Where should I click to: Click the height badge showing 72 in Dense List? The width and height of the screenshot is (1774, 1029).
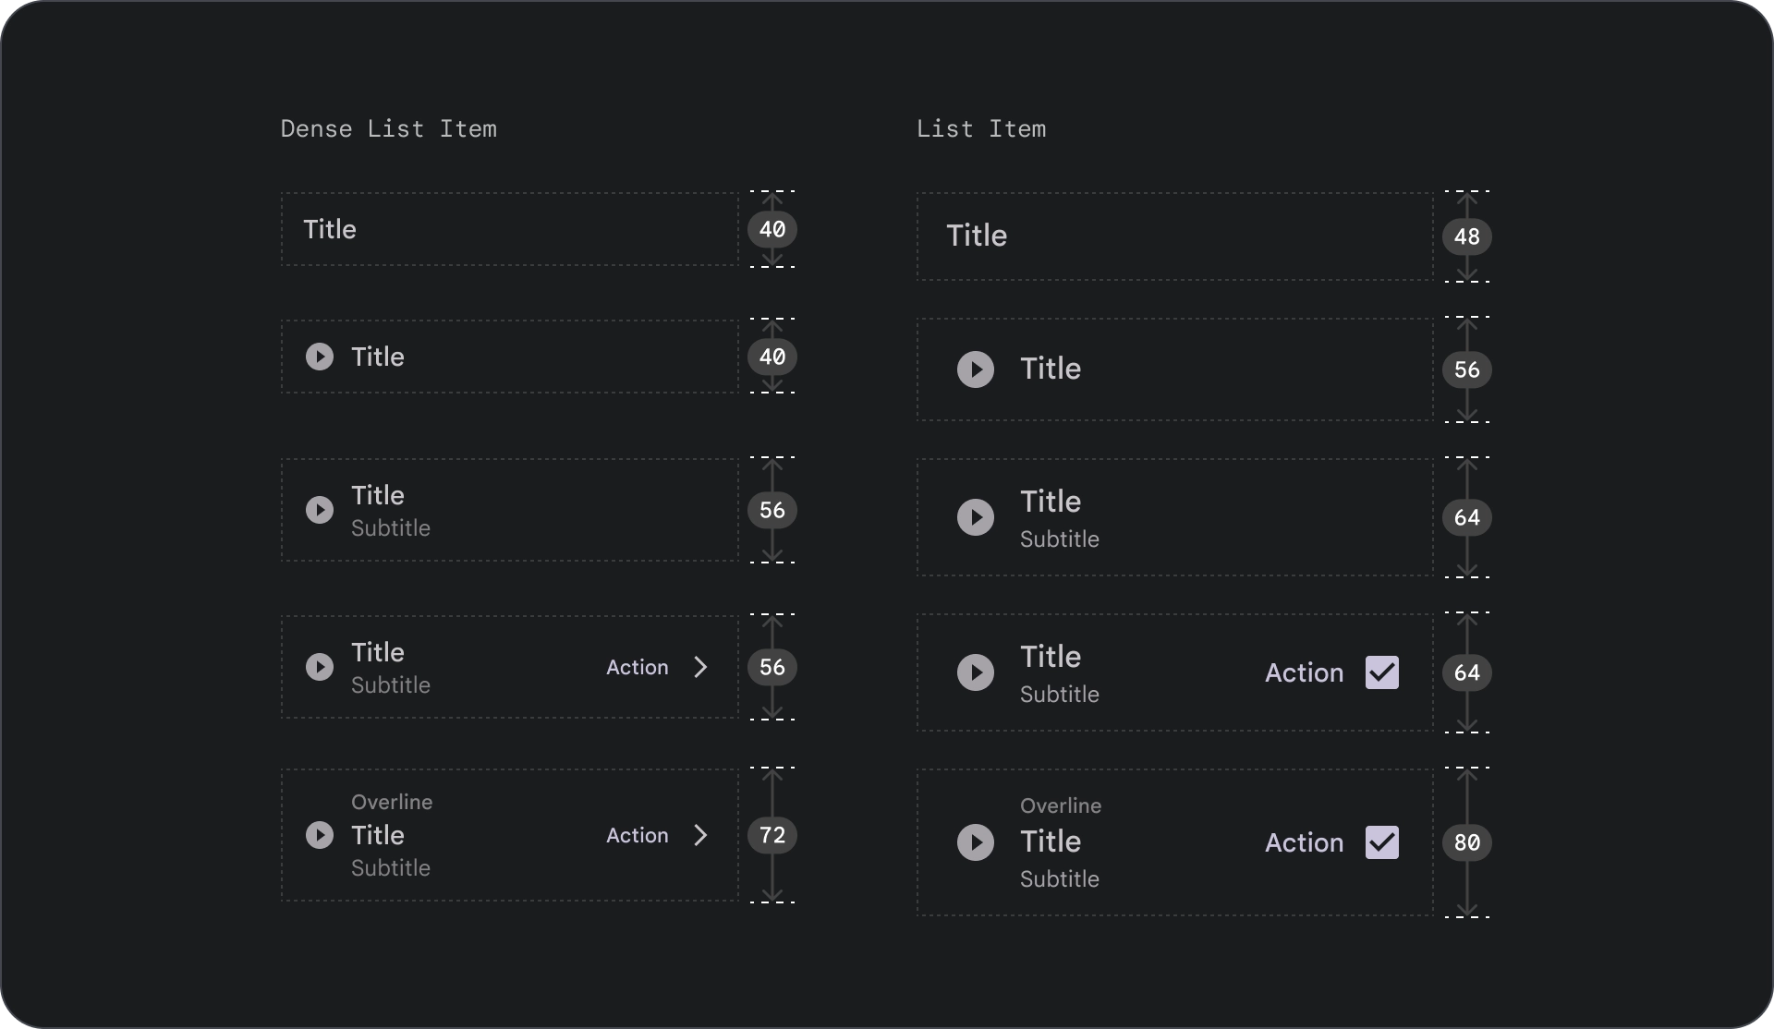click(x=770, y=835)
